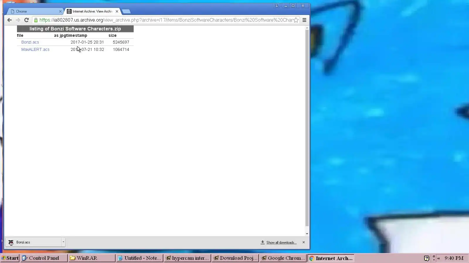Click the MaxALERT.acs size 1064714
The height and width of the screenshot is (263, 469).
(x=121, y=49)
